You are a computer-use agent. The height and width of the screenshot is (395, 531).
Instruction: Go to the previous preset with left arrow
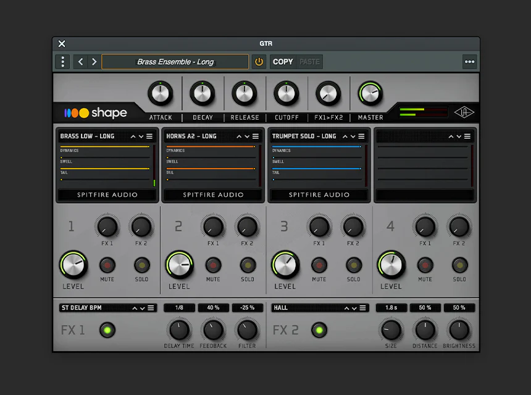point(80,62)
